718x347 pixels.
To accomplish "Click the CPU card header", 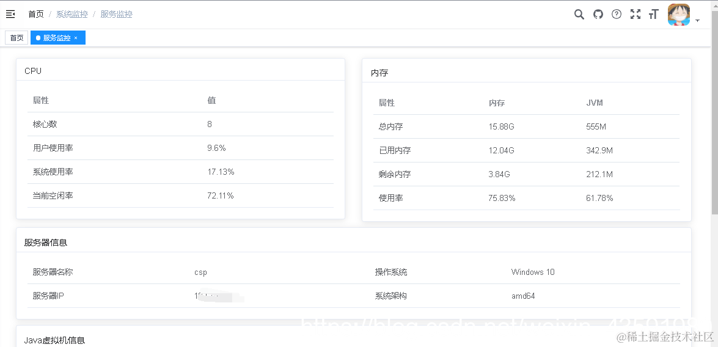I will coord(180,70).
